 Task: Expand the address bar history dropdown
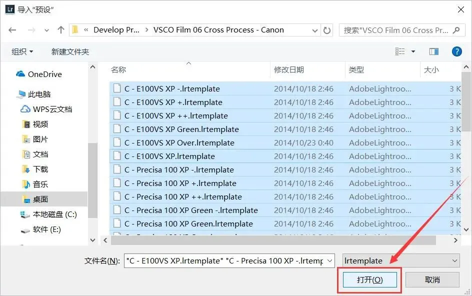(315, 30)
